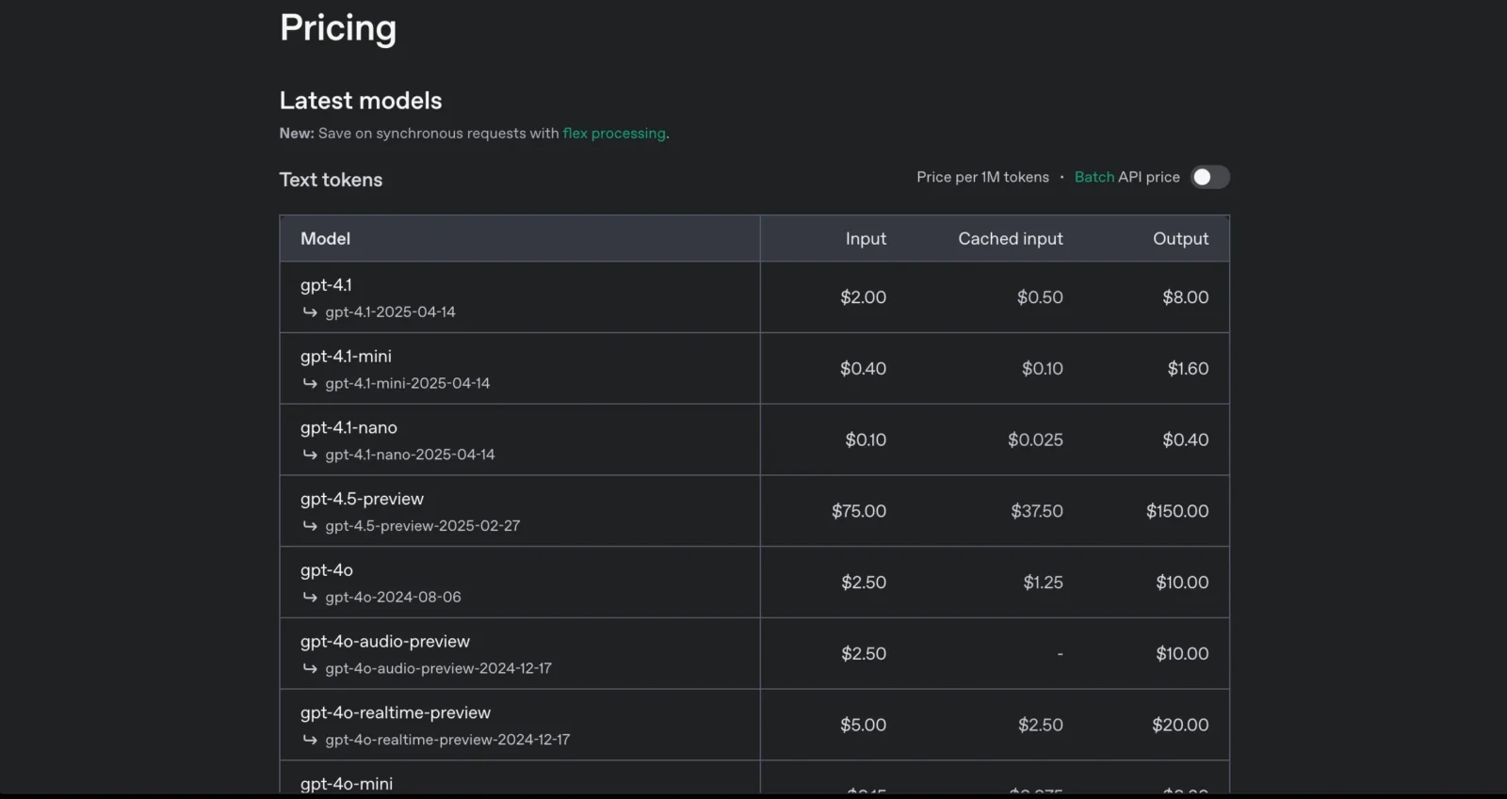Click the gpt-4.1-mini output price $1.60
1507x799 pixels.
click(1189, 369)
